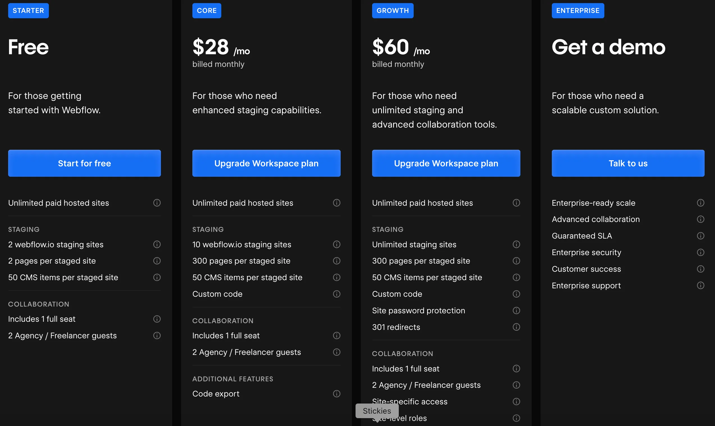Click the Enterprise plan badge
Viewport: 715px width, 426px height.
click(578, 11)
